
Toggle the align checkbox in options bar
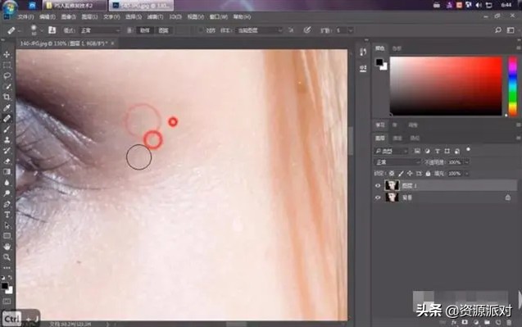click(x=201, y=30)
